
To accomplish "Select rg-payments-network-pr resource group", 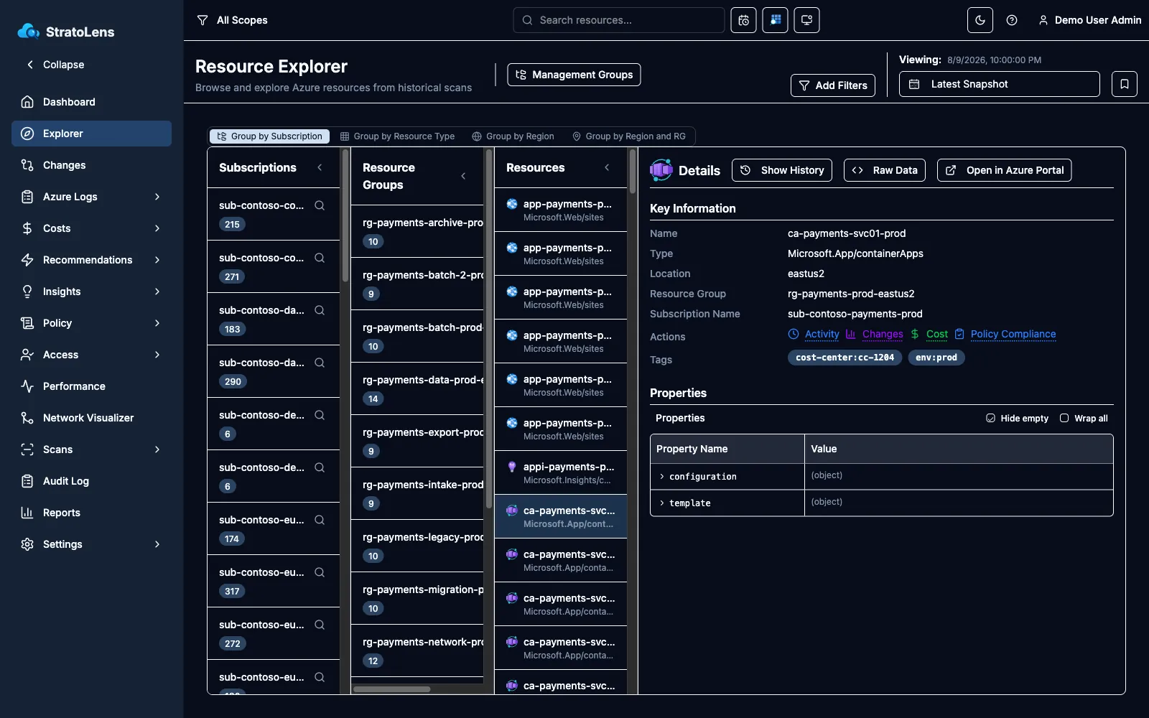I will (x=417, y=651).
